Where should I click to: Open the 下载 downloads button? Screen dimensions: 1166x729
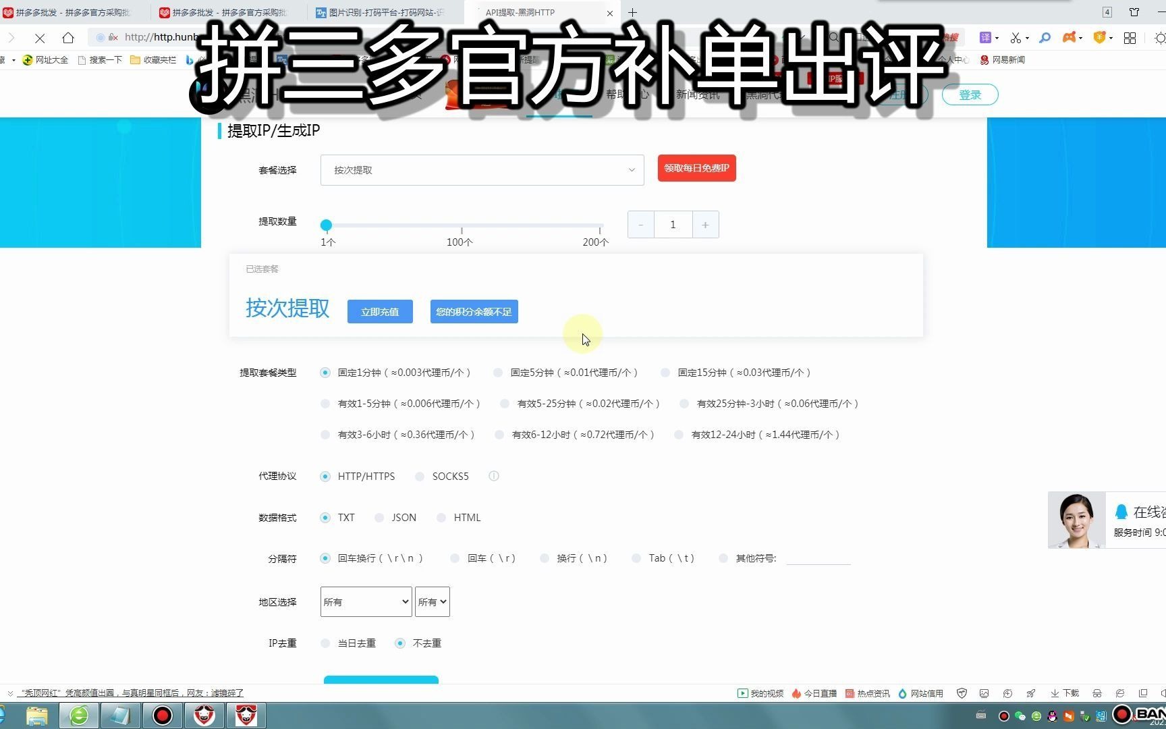coord(1065,693)
